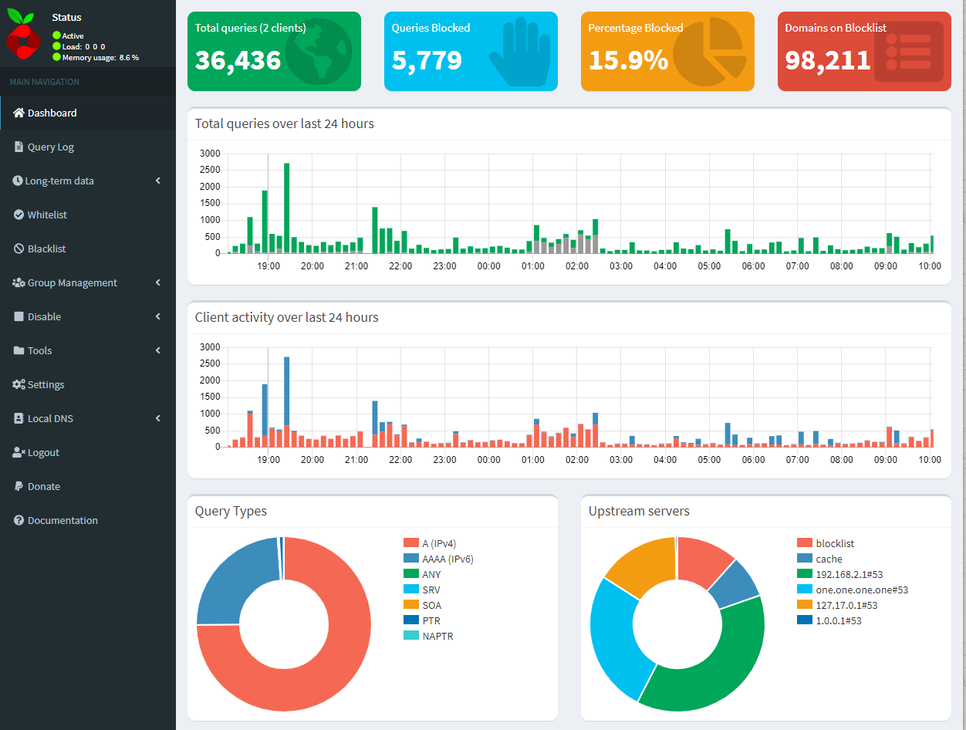Click the Long-term data clock icon
966x730 pixels.
coord(18,181)
